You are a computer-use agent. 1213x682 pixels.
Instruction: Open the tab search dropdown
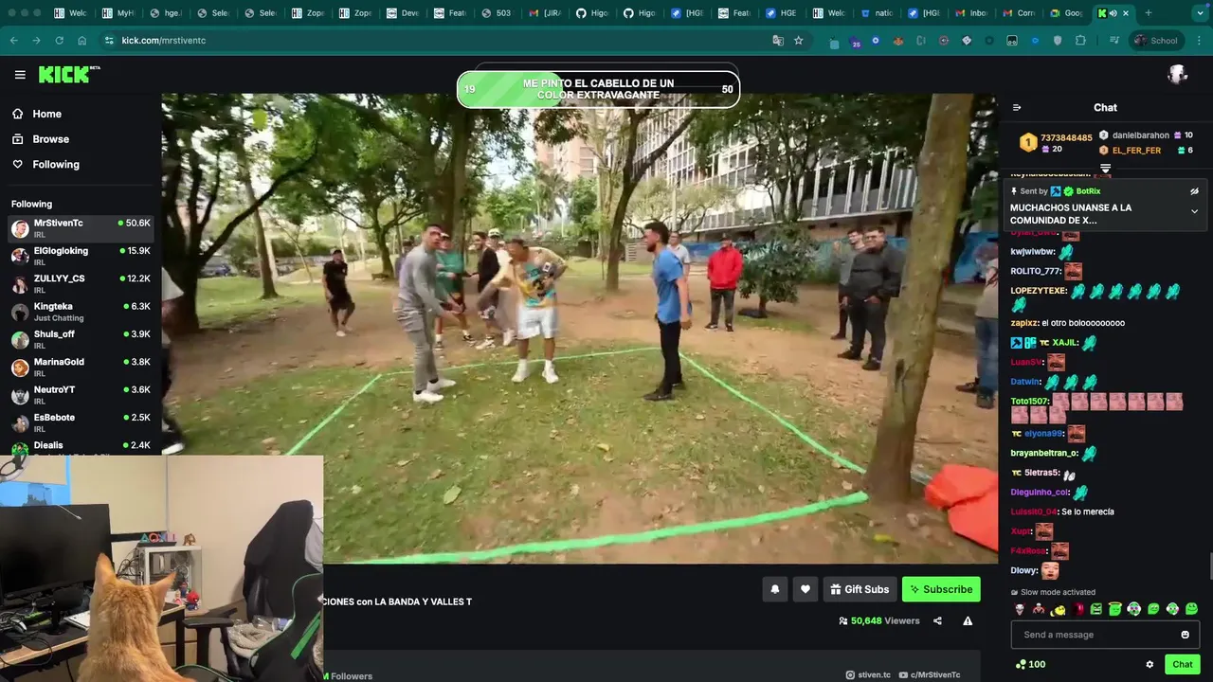tap(1199, 13)
